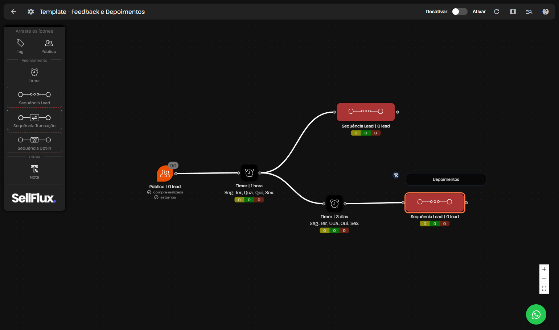Screen dimensions: 559x330
Task: Select the upper red Sequência Lead node
Action: pos(366,112)
